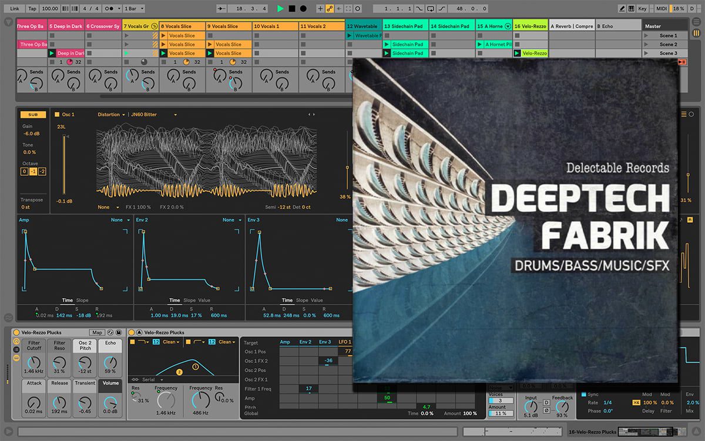Click the Tap tempo button
The width and height of the screenshot is (705, 441).
(33, 9)
